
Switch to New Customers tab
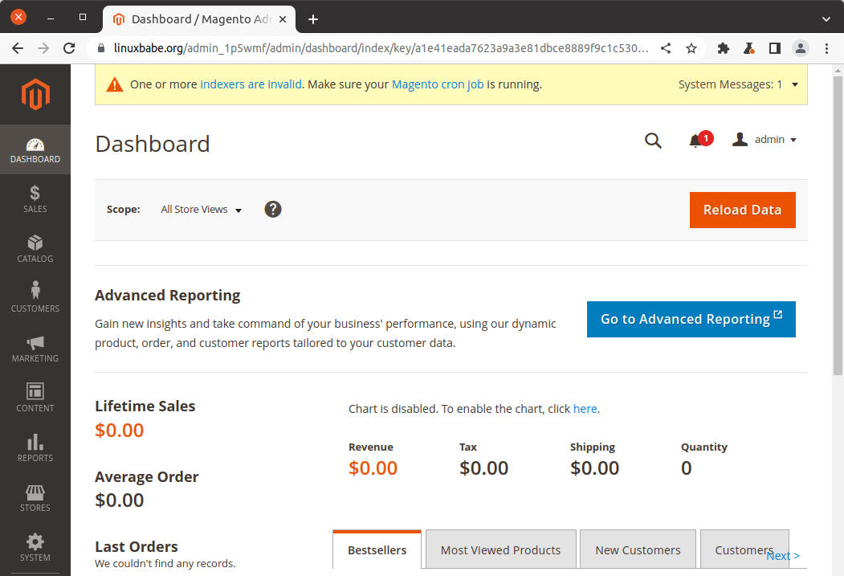pos(638,549)
